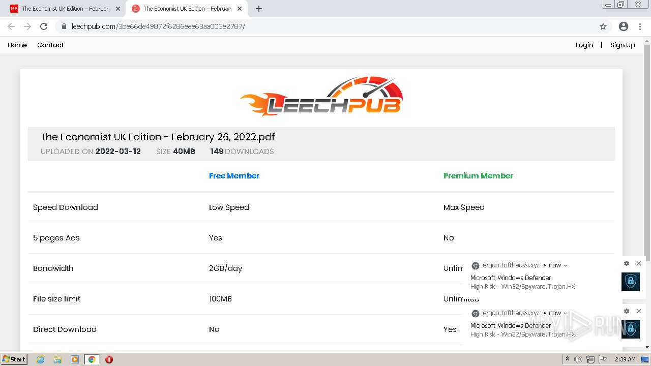
Task: Click the action center flag tray icon
Action: [x=603, y=359]
